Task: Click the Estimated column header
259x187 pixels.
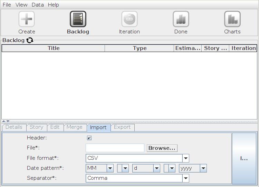Action: tap(188, 48)
